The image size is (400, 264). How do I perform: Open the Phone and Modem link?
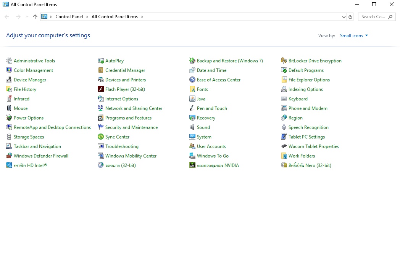[x=308, y=108]
